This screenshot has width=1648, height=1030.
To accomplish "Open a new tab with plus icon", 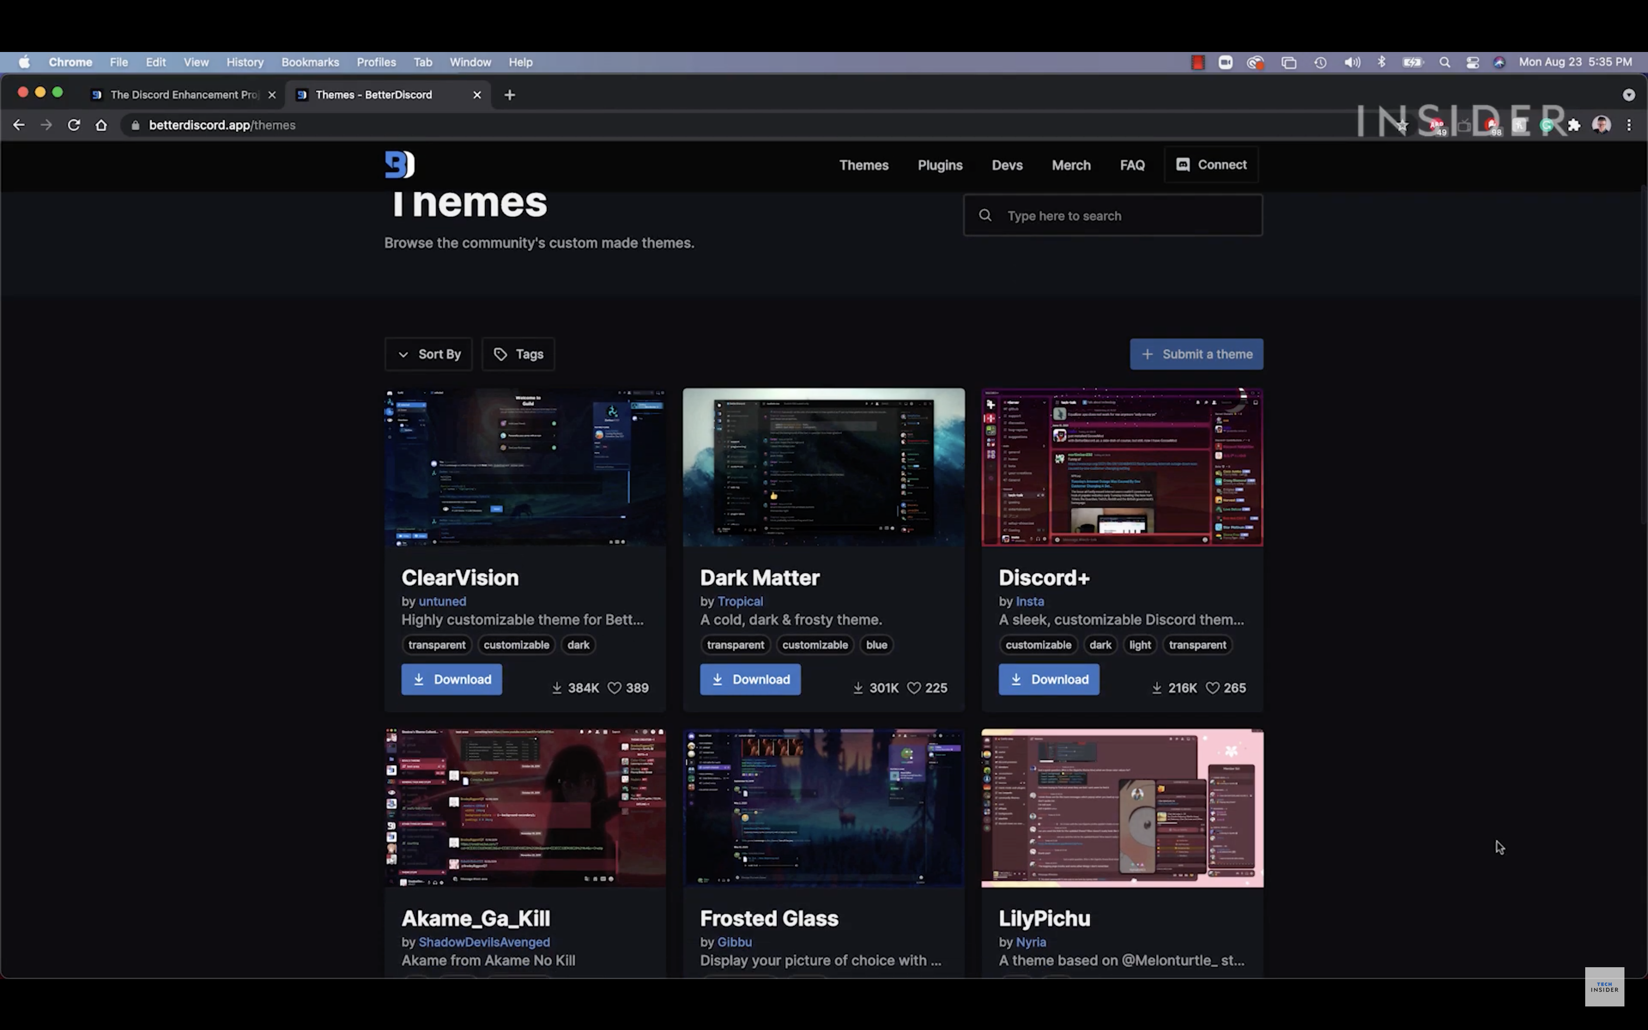I will pyautogui.click(x=510, y=95).
